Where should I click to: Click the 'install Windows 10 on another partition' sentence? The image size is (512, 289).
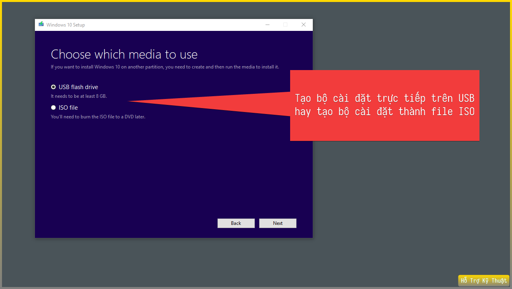[x=165, y=67]
